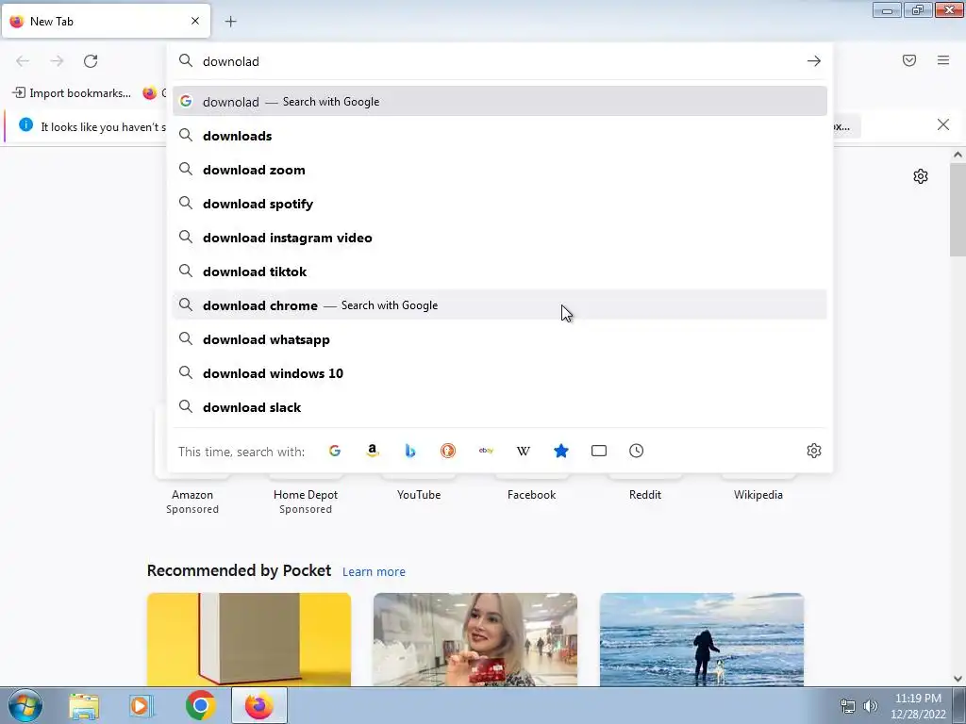Select the New Tab tab

coord(106,21)
